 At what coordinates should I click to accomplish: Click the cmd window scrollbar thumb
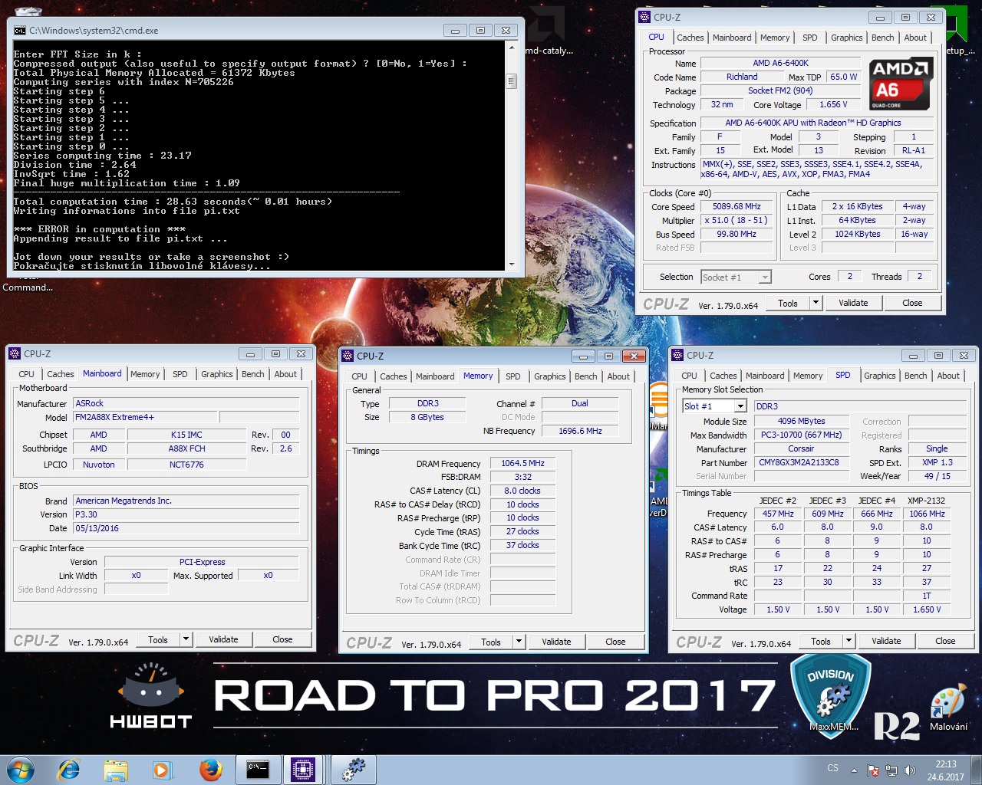pos(512,81)
